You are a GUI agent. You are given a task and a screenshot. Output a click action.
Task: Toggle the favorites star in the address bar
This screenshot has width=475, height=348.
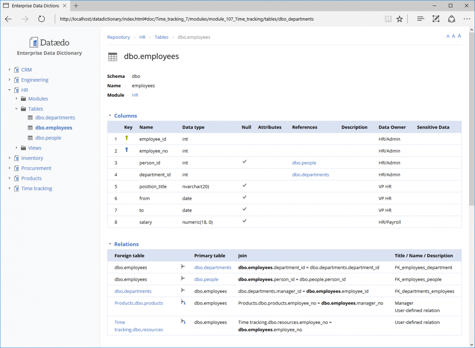click(x=399, y=19)
